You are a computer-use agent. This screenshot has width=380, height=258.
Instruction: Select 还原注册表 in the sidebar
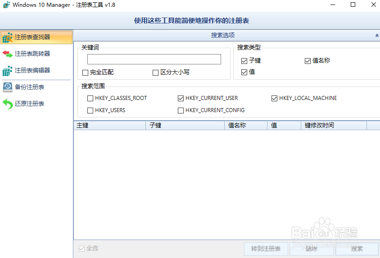click(36, 104)
